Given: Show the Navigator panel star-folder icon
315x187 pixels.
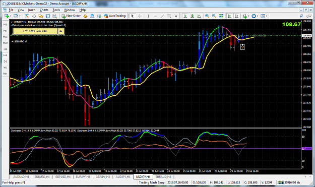Looking at the screenshot, I should [x=41, y=16].
